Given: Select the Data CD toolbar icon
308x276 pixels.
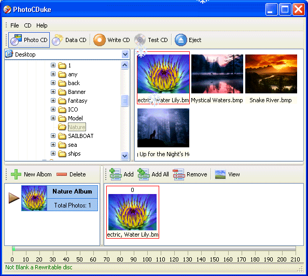Looking at the screenshot, I should pyautogui.click(x=58, y=40).
